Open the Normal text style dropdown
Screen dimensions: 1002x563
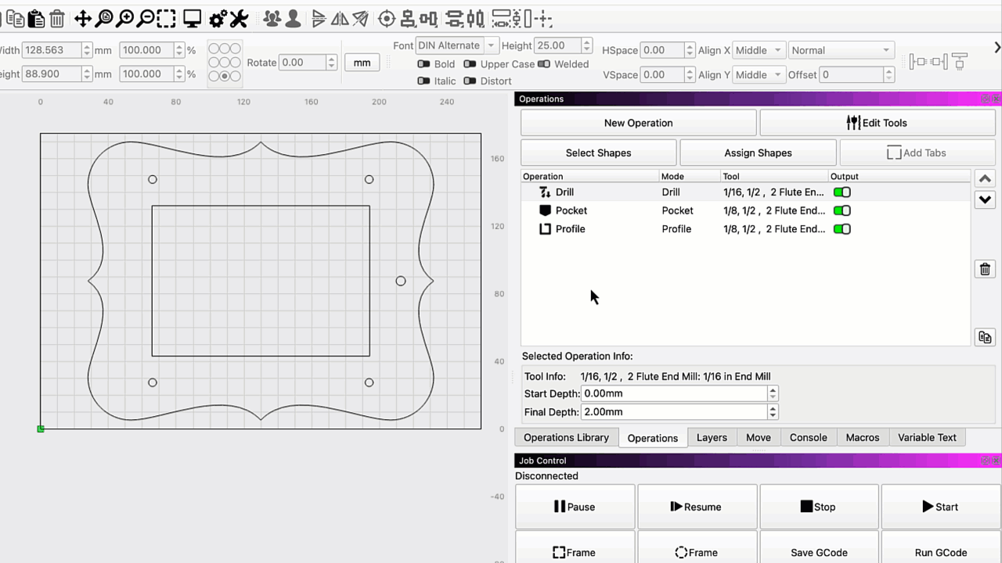pyautogui.click(x=840, y=50)
